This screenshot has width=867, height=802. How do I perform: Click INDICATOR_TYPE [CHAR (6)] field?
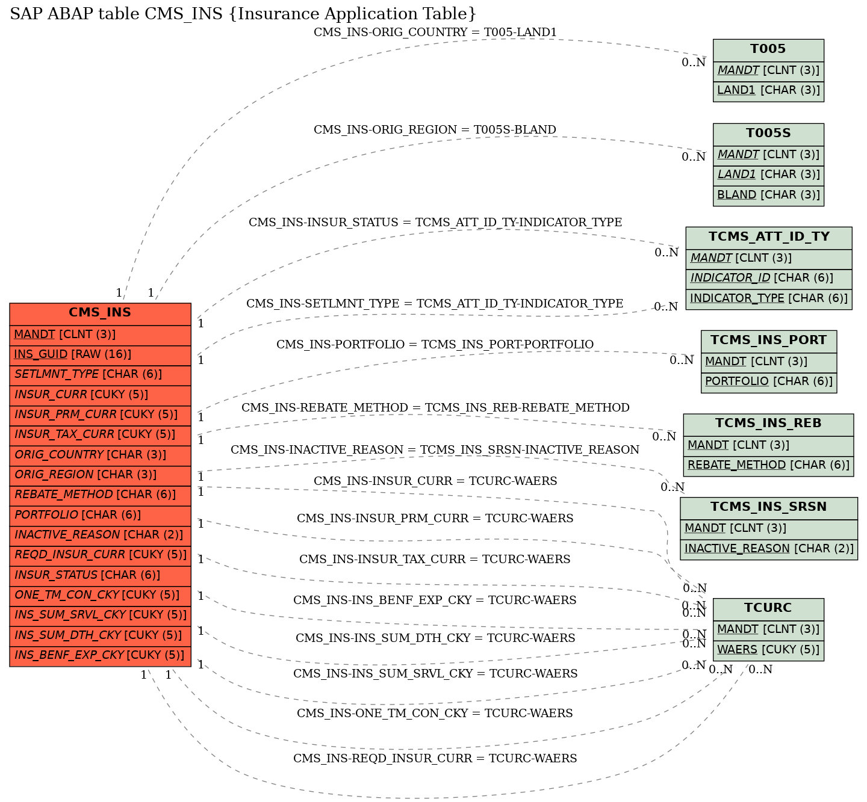pyautogui.click(x=769, y=298)
